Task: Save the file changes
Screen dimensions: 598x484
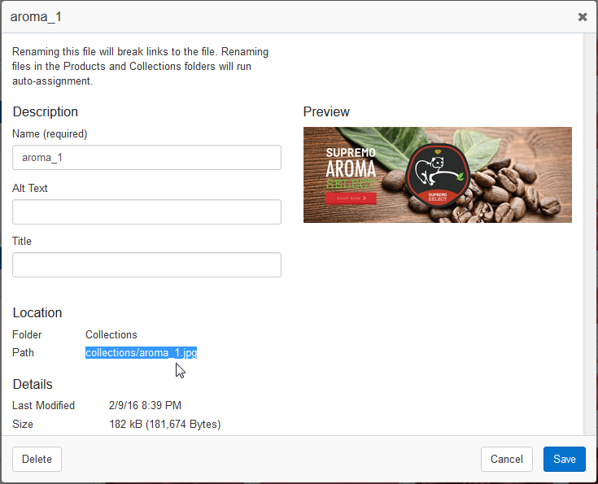Action: pos(565,459)
